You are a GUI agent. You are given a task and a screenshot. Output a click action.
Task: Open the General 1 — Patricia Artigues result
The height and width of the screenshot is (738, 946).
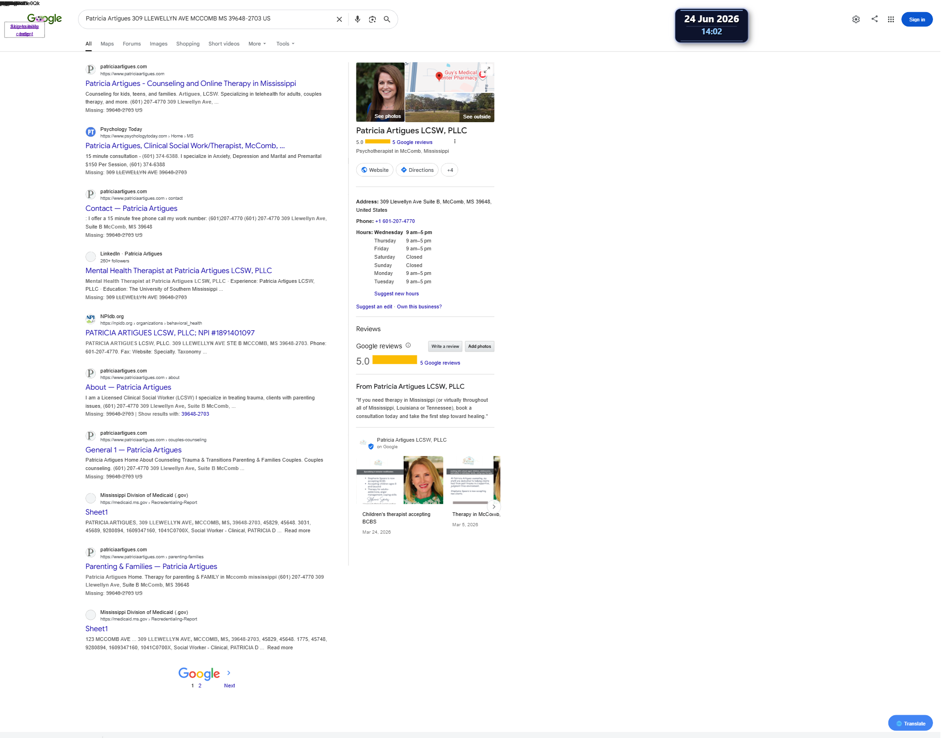[x=133, y=450]
